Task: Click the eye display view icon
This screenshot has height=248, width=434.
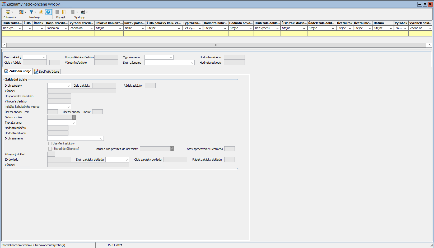Action: tap(8, 12)
